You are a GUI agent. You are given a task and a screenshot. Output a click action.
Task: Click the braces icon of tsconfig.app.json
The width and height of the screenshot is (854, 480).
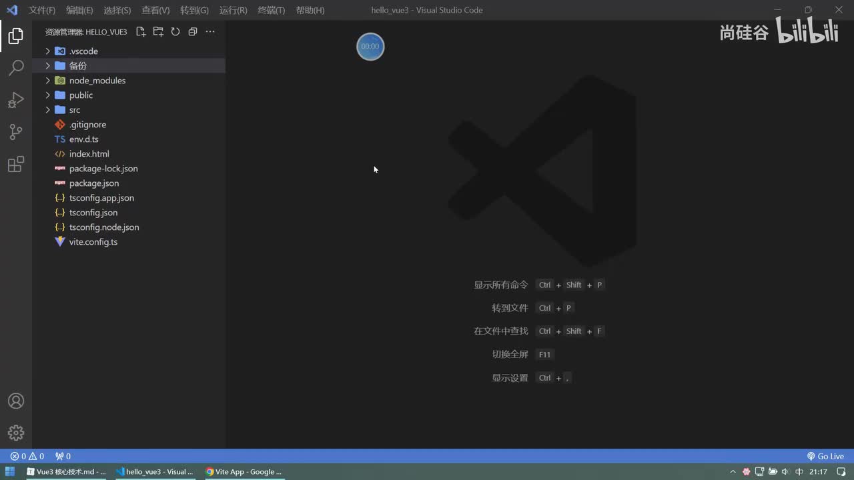tap(60, 198)
